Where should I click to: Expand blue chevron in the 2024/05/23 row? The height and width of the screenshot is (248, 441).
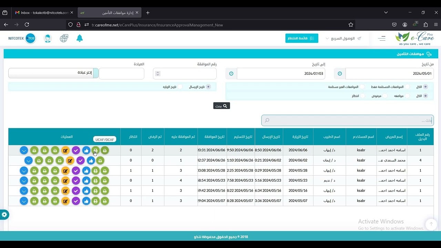pyautogui.click(x=24, y=180)
